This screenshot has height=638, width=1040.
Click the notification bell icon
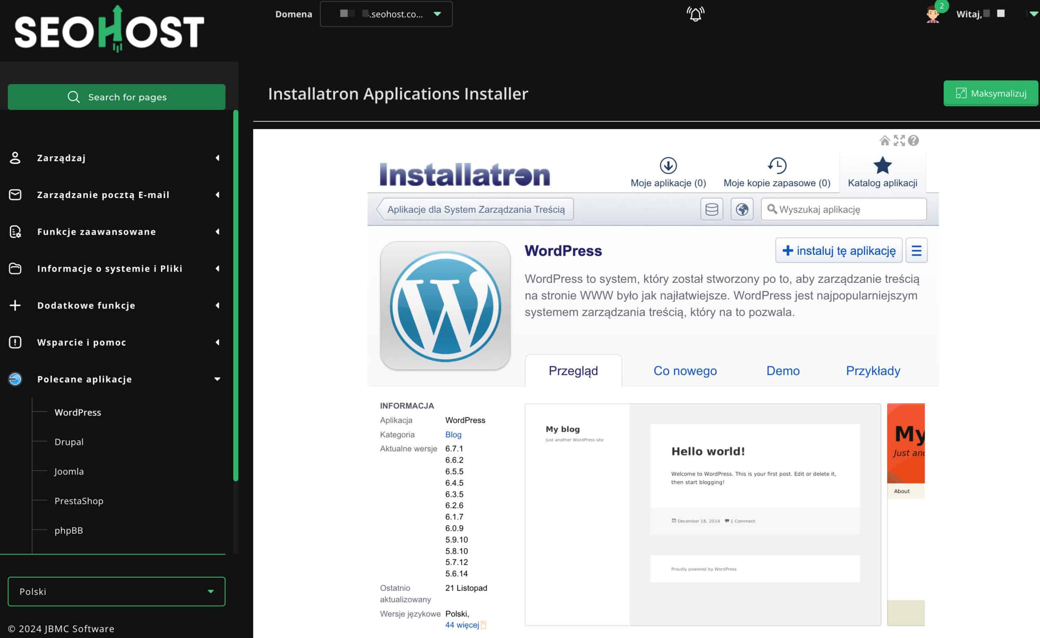click(695, 14)
